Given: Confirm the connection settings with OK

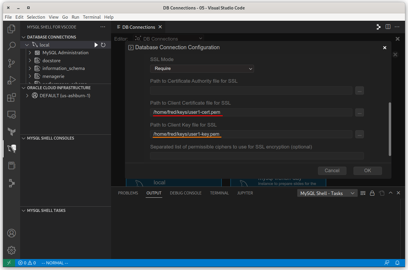Looking at the screenshot, I should 367,170.
